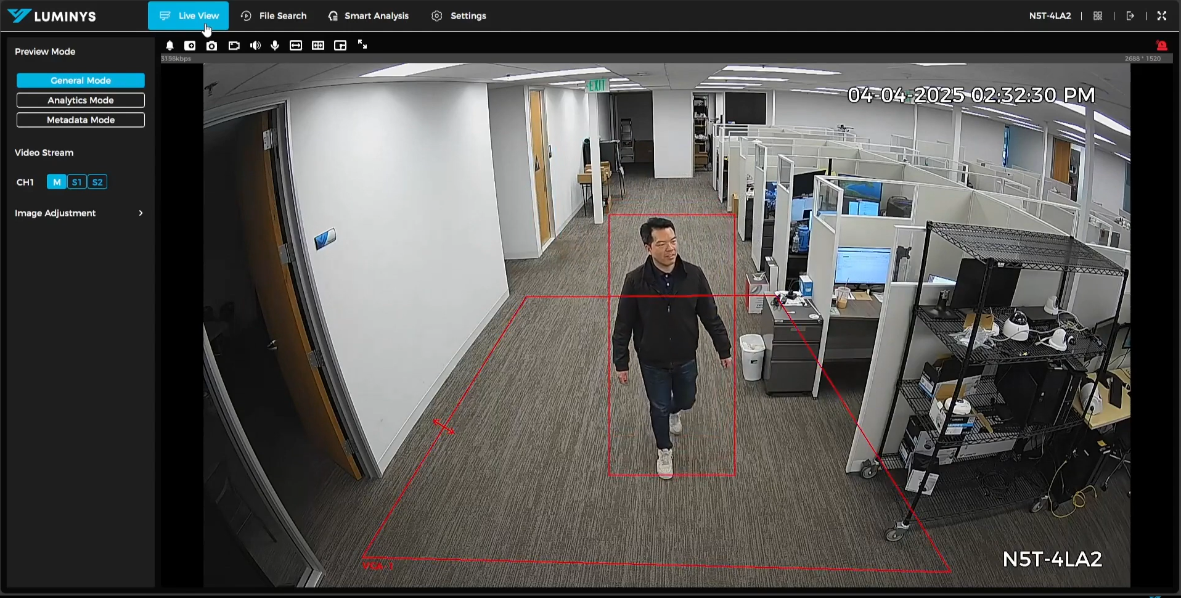Open the QR code icon

click(x=1098, y=16)
